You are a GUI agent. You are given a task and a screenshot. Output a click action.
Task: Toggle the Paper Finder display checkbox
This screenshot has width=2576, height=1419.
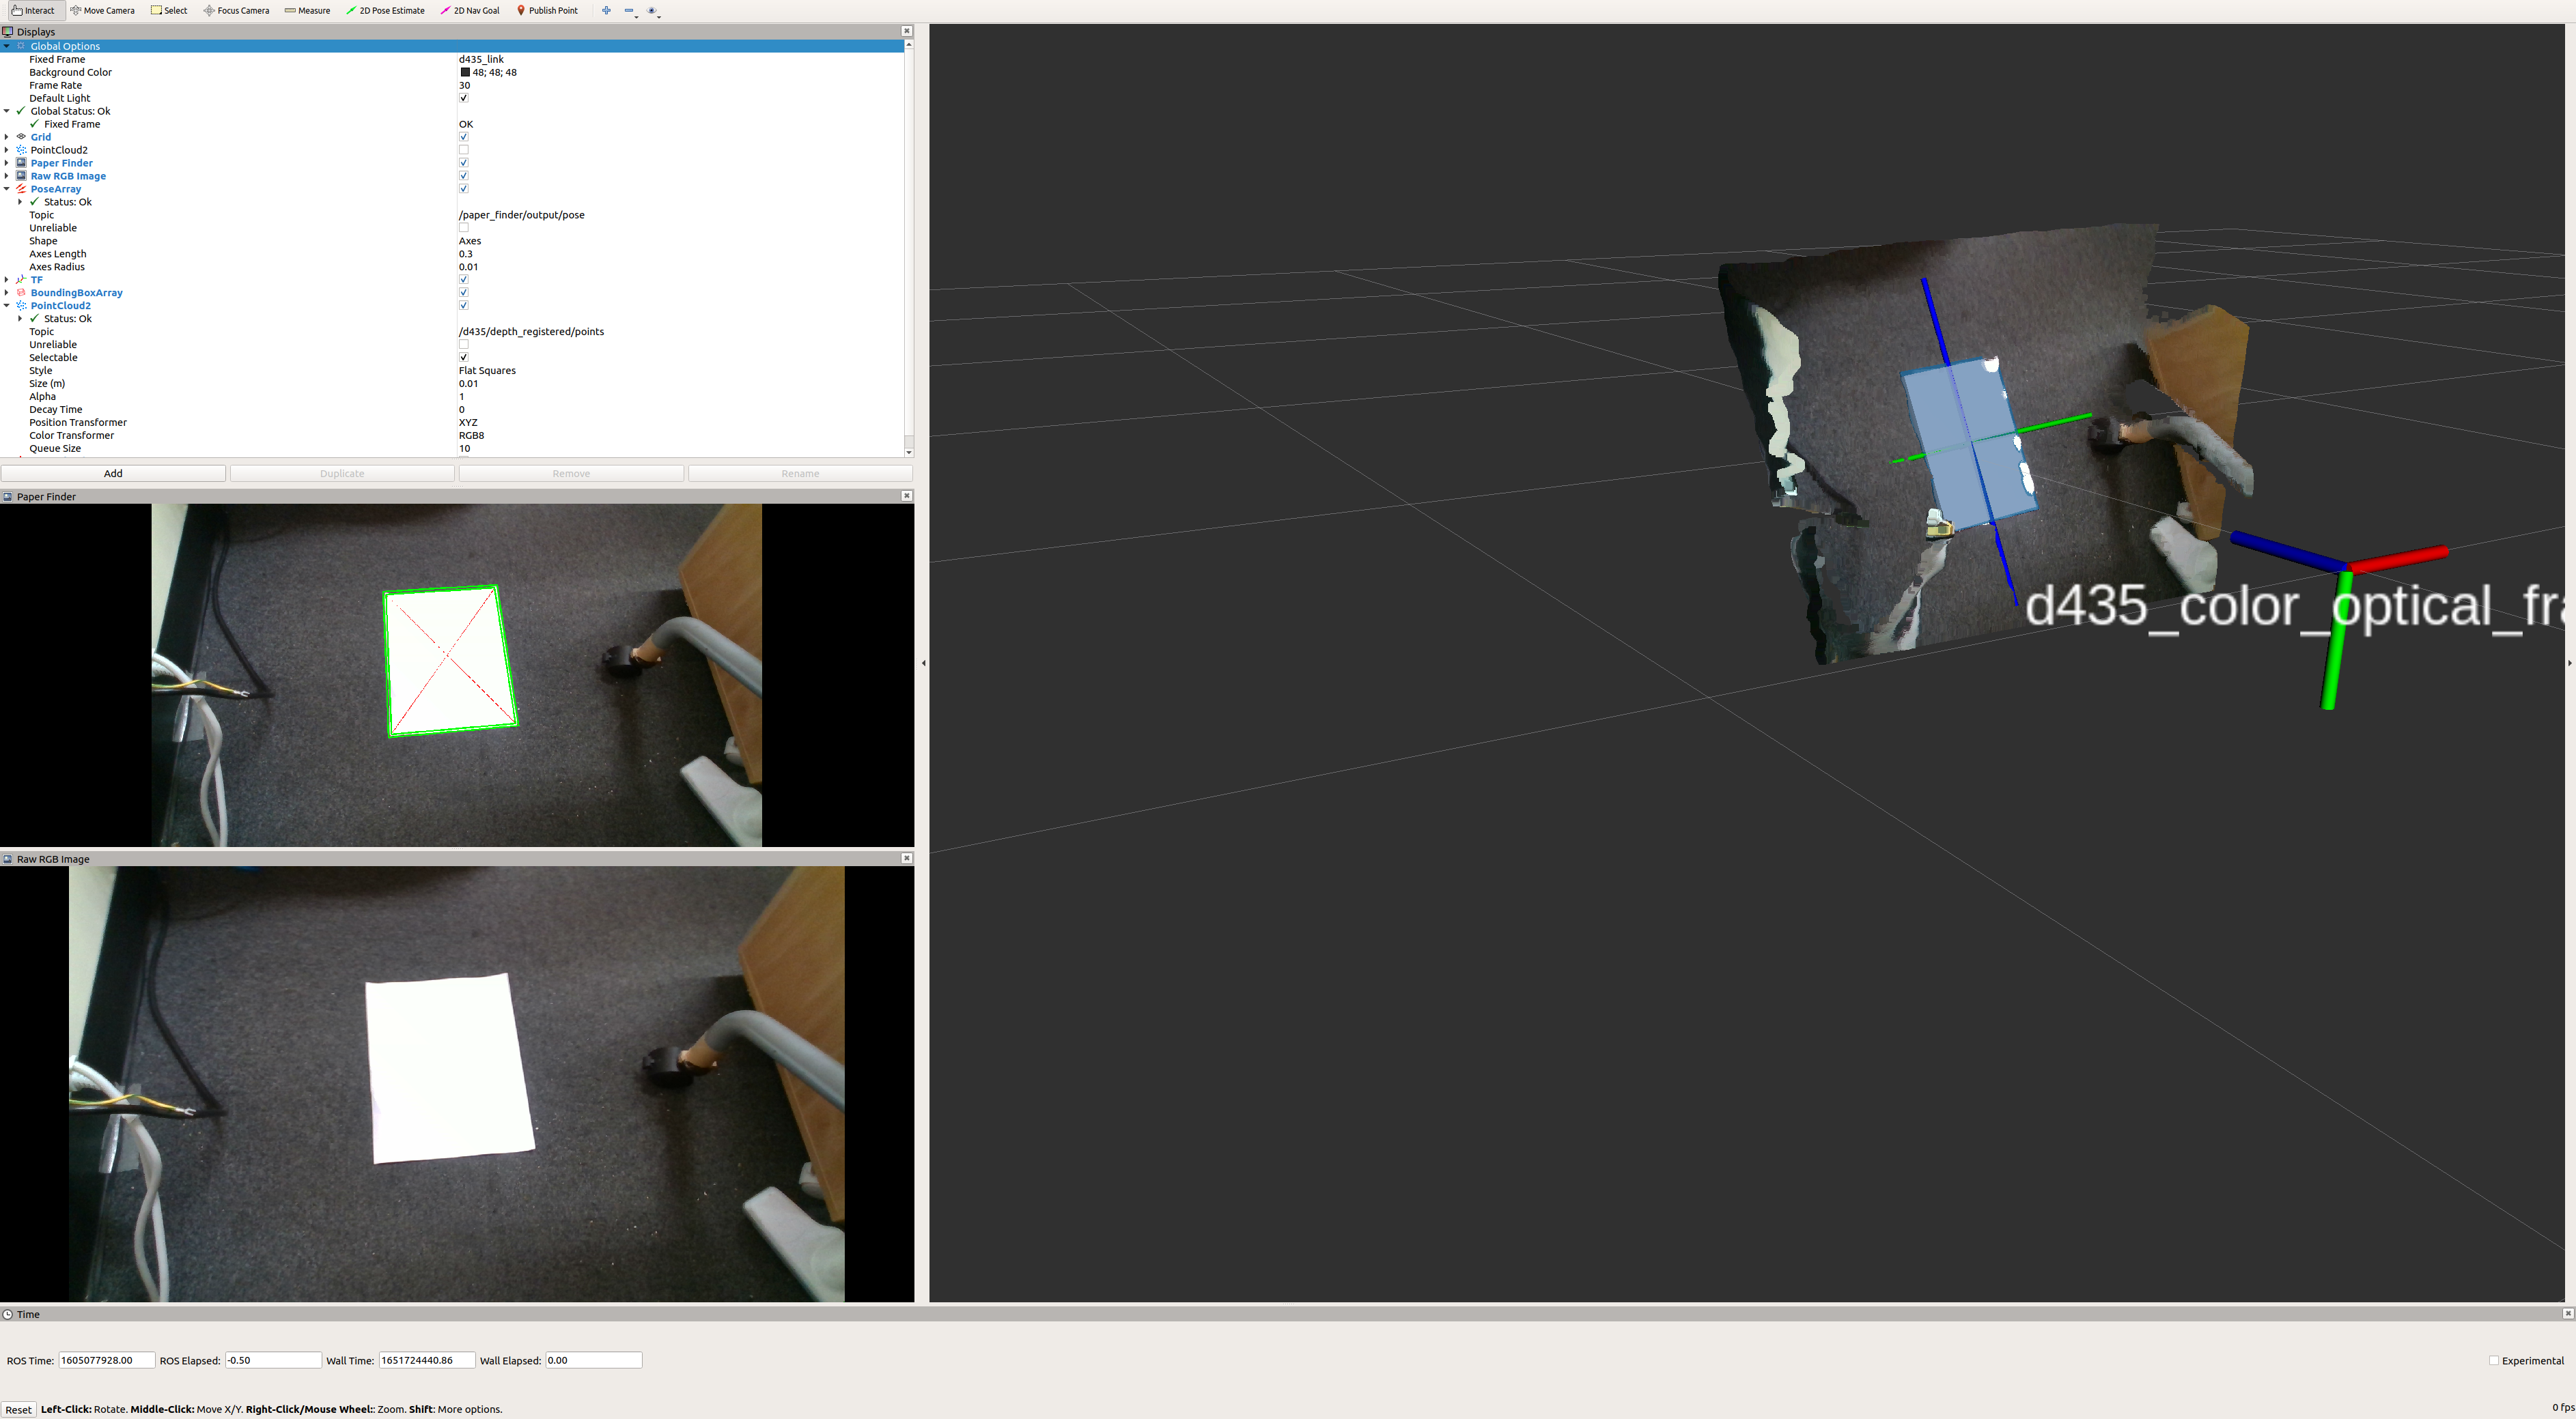pos(464,163)
